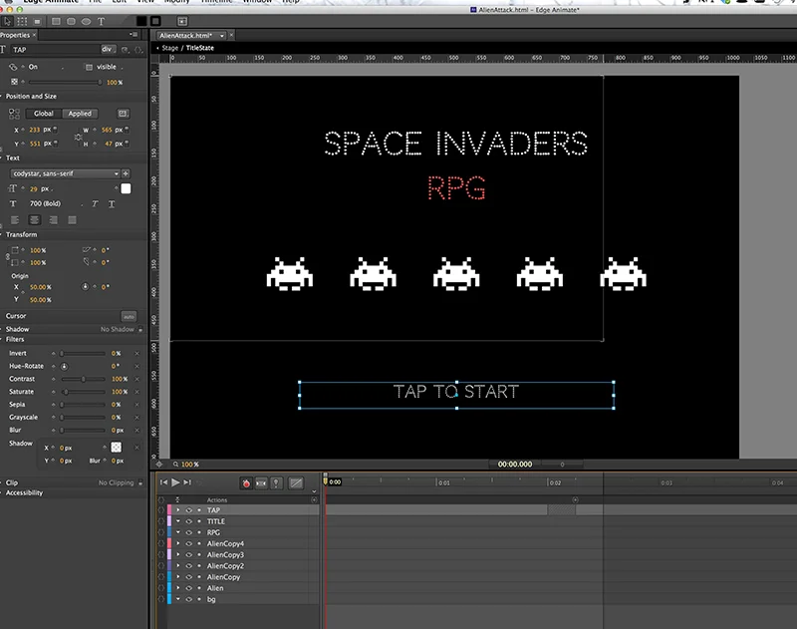Close the AlienAttack.html document tab
Screen dimensions: 797x629
coord(231,35)
